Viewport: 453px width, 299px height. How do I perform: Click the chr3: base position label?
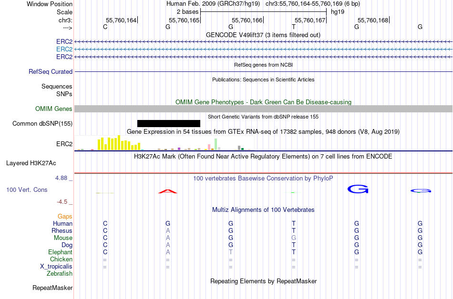tap(65, 20)
